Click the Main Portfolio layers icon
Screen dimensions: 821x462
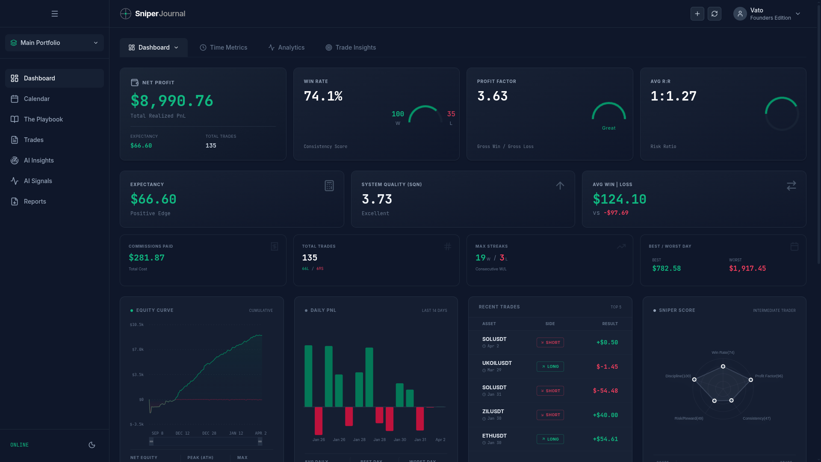point(14,43)
